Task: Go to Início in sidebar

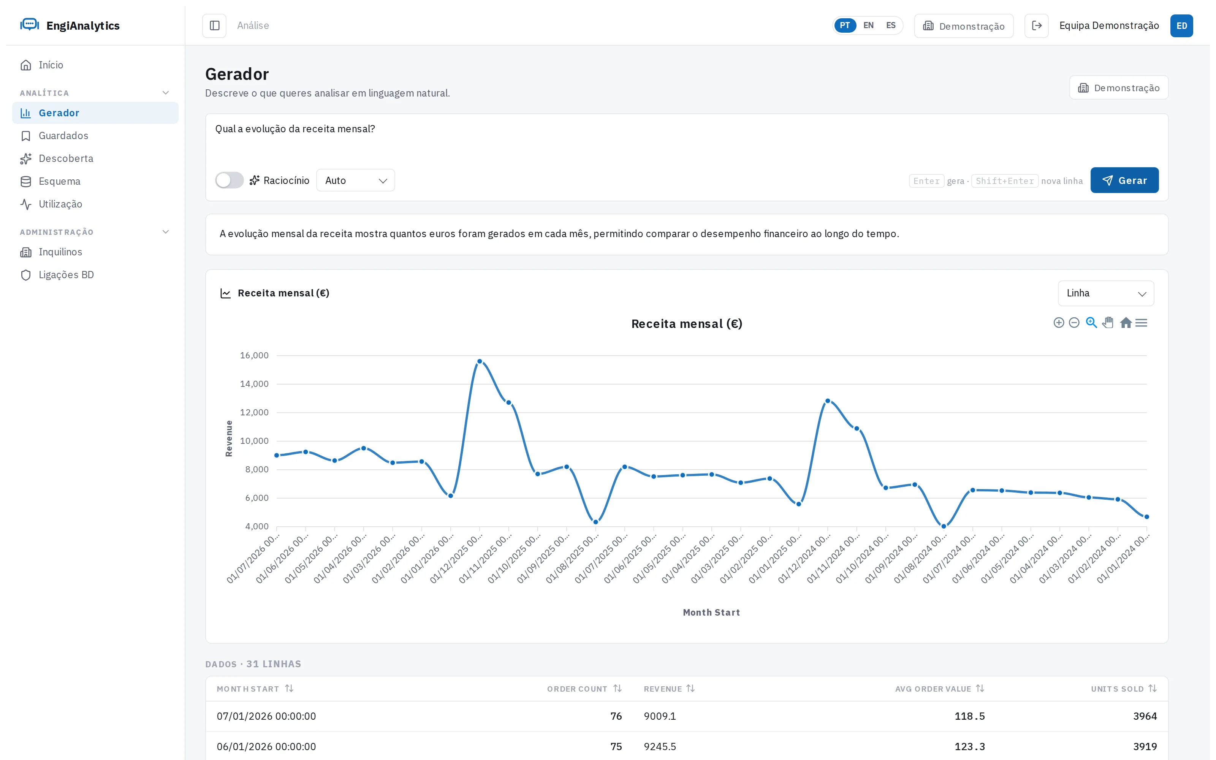Action: [95, 65]
